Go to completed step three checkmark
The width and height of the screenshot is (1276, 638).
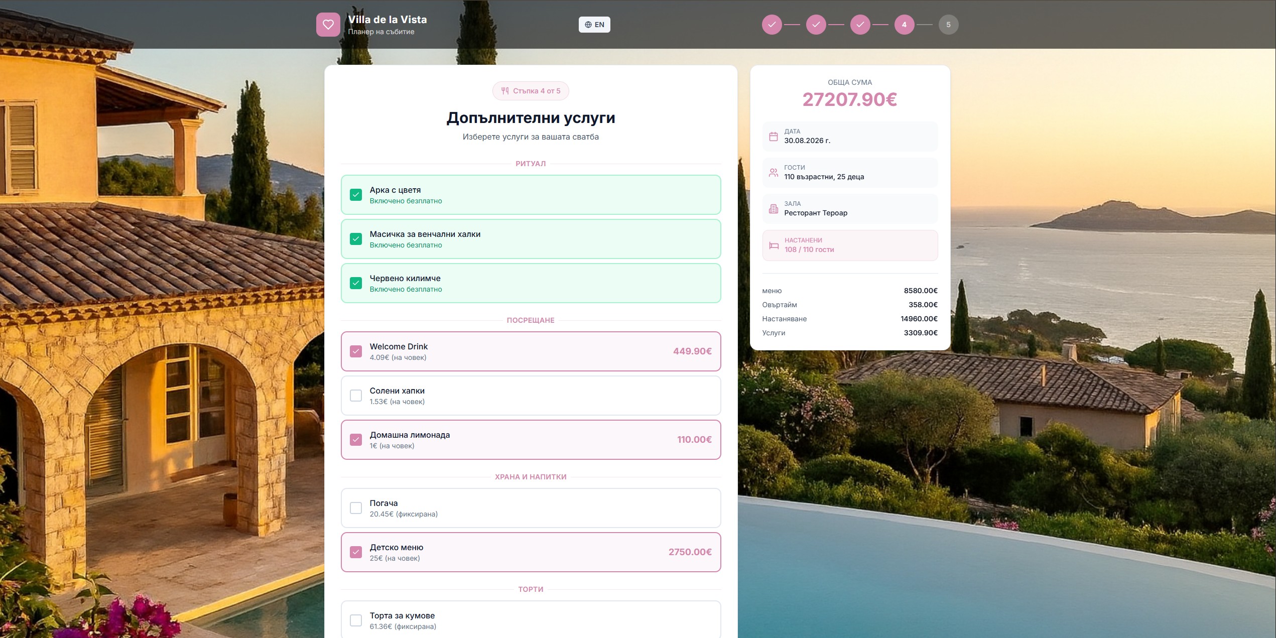click(x=860, y=25)
